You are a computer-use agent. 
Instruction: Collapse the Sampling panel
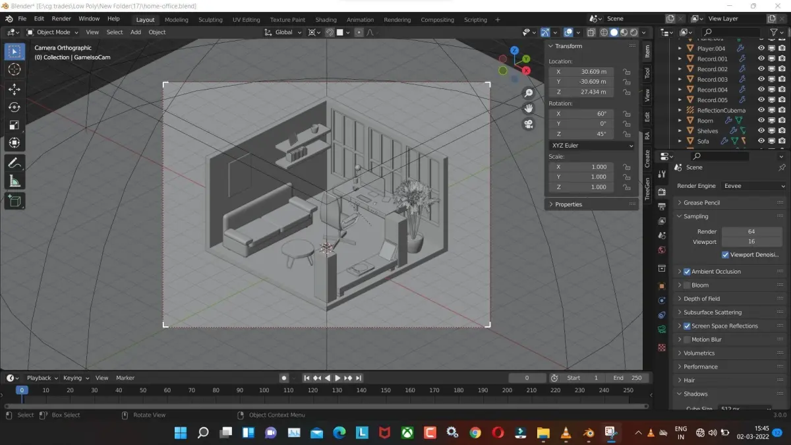730,216
